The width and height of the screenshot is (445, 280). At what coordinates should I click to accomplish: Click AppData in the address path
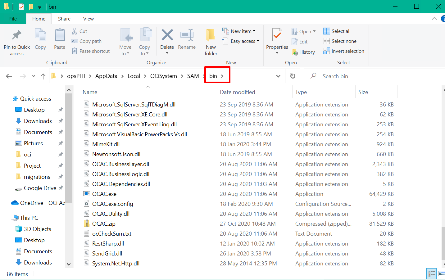coord(106,76)
